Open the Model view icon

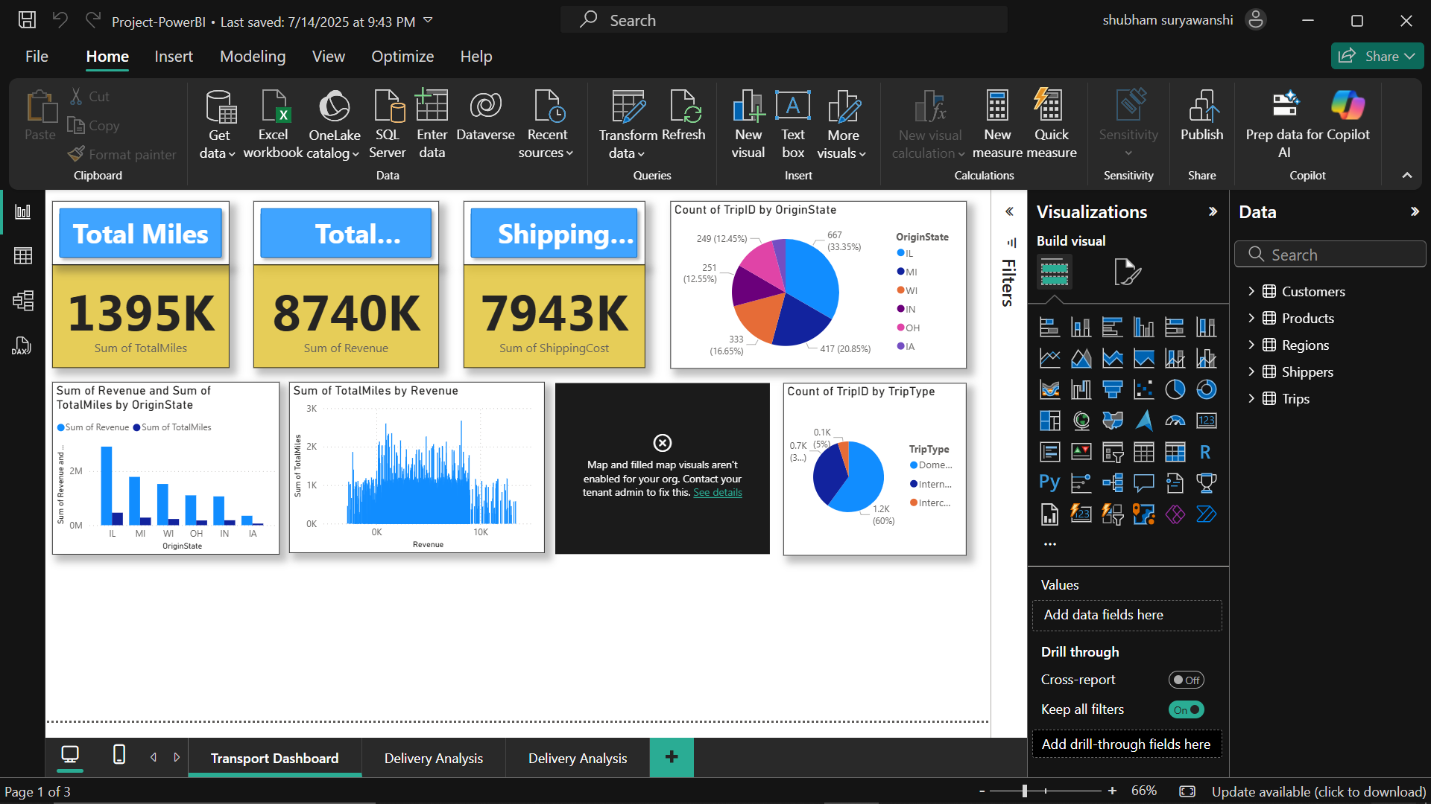pyautogui.click(x=23, y=301)
